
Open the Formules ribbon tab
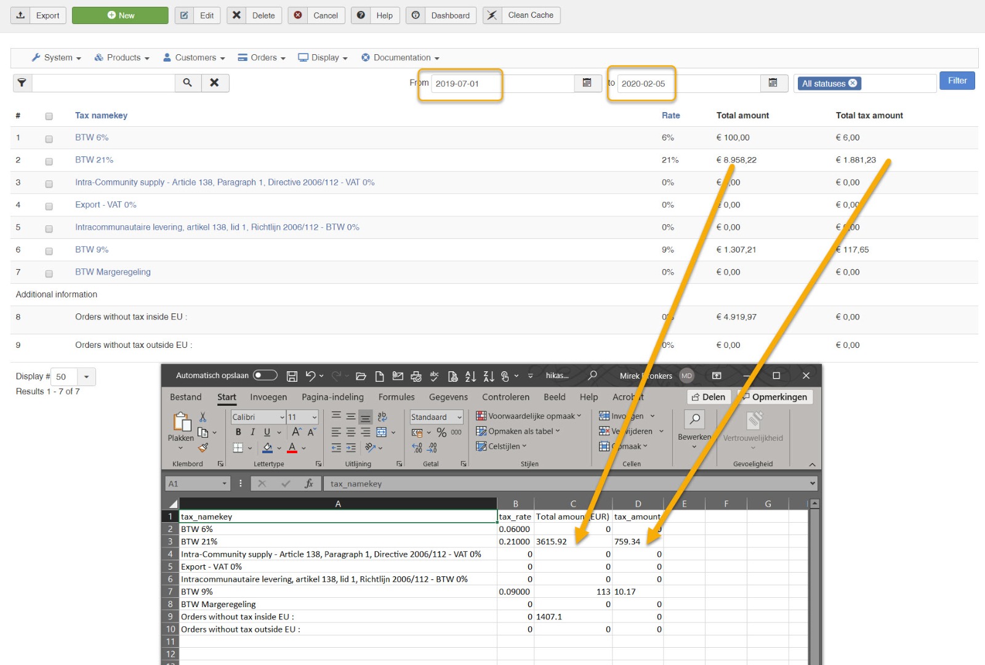[x=396, y=397]
